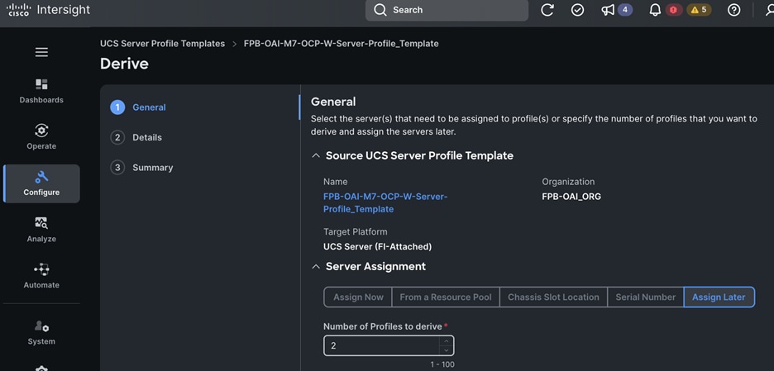Click the refresh icon in header

(x=547, y=10)
